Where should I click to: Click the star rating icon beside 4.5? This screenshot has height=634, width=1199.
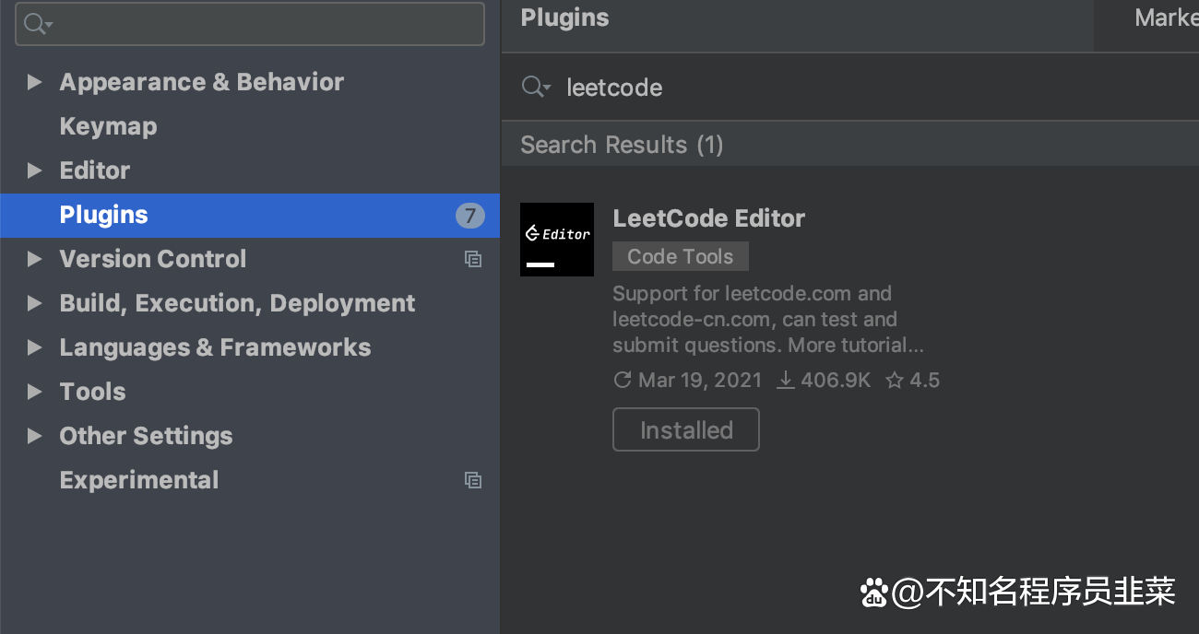(895, 380)
